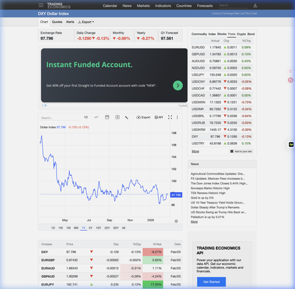The height and width of the screenshot is (289, 295).
Task: Select the chart drawing tools icon
Action: coord(127,117)
